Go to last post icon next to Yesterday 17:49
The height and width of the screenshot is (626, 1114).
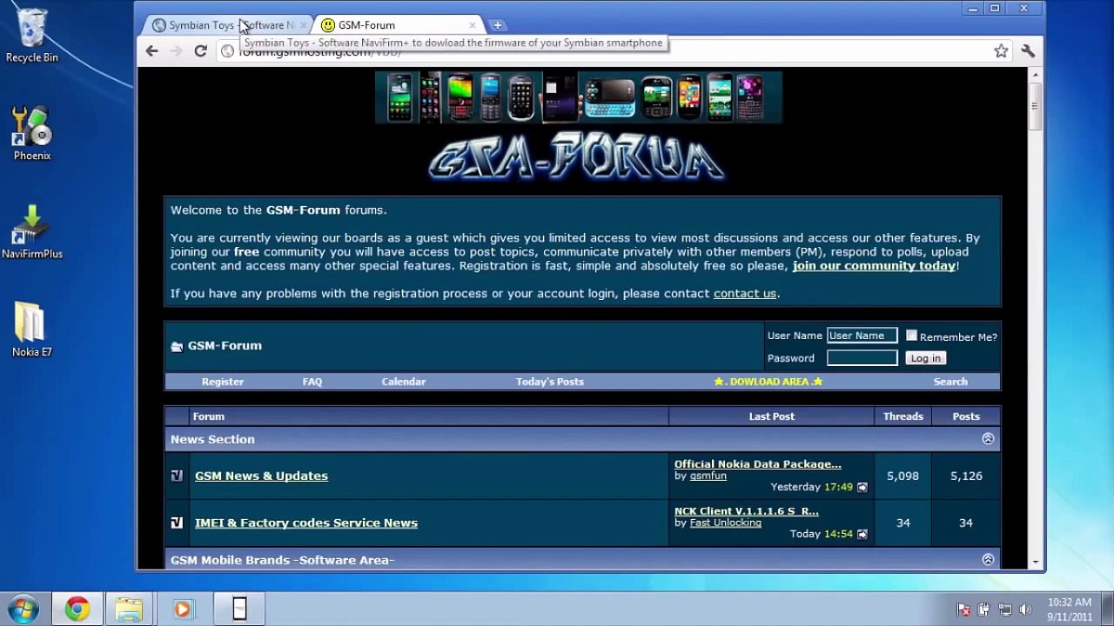(x=862, y=488)
